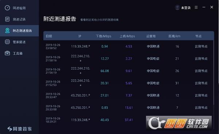The width and height of the screenshot is (219, 134).
Task: Click the 管家提速 chip icon
Action: coord(7,42)
